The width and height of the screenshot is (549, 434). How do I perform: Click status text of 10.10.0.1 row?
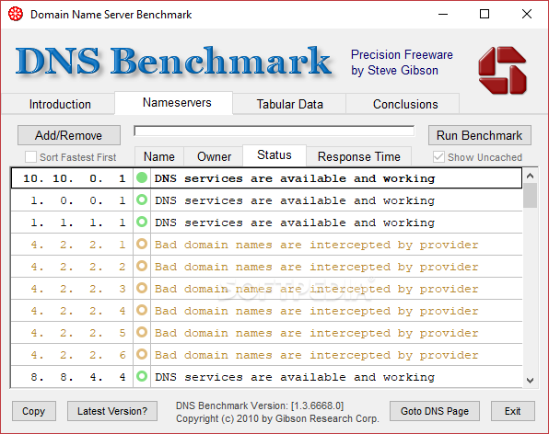click(x=295, y=178)
